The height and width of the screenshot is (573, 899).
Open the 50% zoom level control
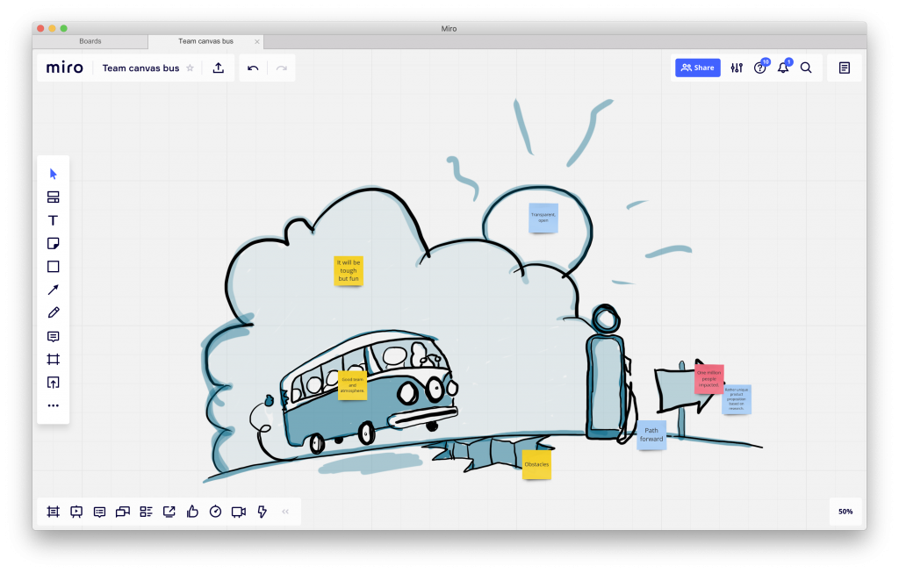click(845, 512)
